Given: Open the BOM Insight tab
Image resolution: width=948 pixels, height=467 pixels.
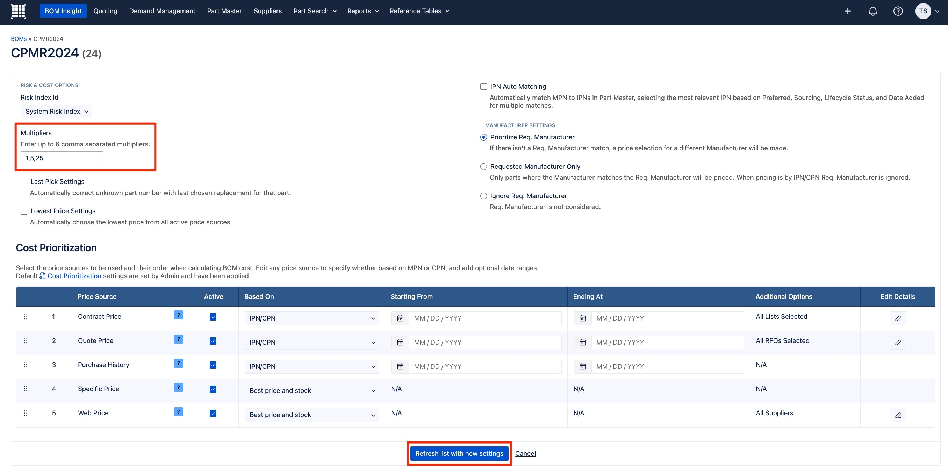Looking at the screenshot, I should [63, 11].
